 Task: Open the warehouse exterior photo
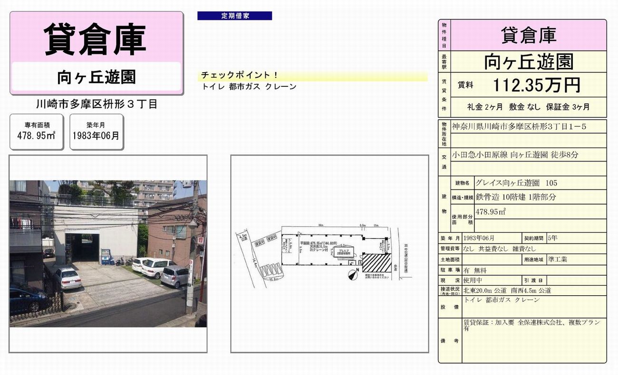pos(108,253)
